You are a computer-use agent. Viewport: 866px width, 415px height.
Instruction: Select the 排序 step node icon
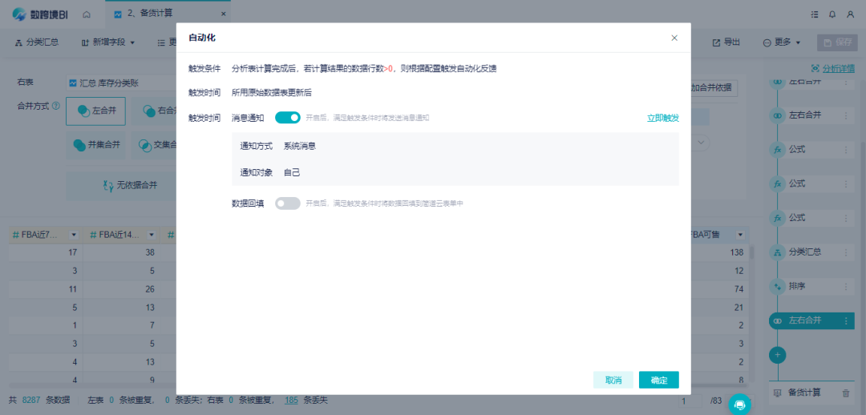click(778, 287)
